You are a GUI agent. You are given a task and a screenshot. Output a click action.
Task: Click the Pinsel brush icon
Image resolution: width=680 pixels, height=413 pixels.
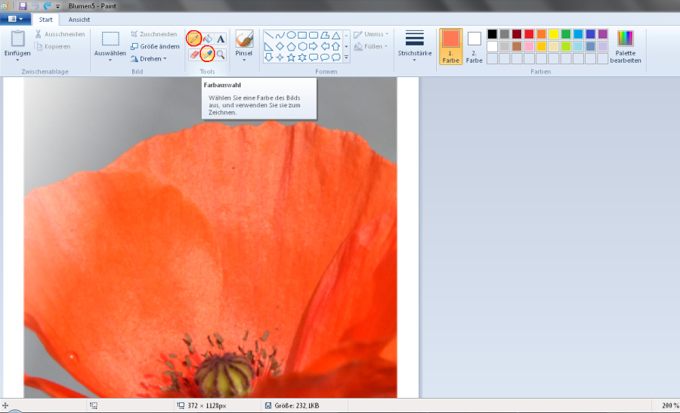click(x=244, y=39)
